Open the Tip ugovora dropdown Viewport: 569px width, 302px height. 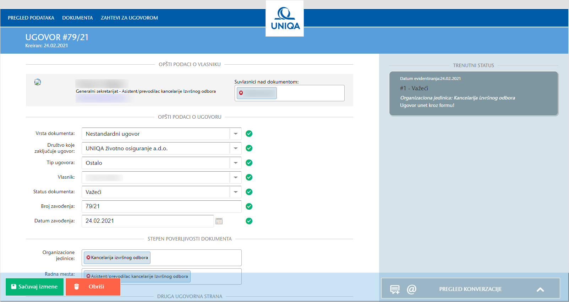[235, 163]
